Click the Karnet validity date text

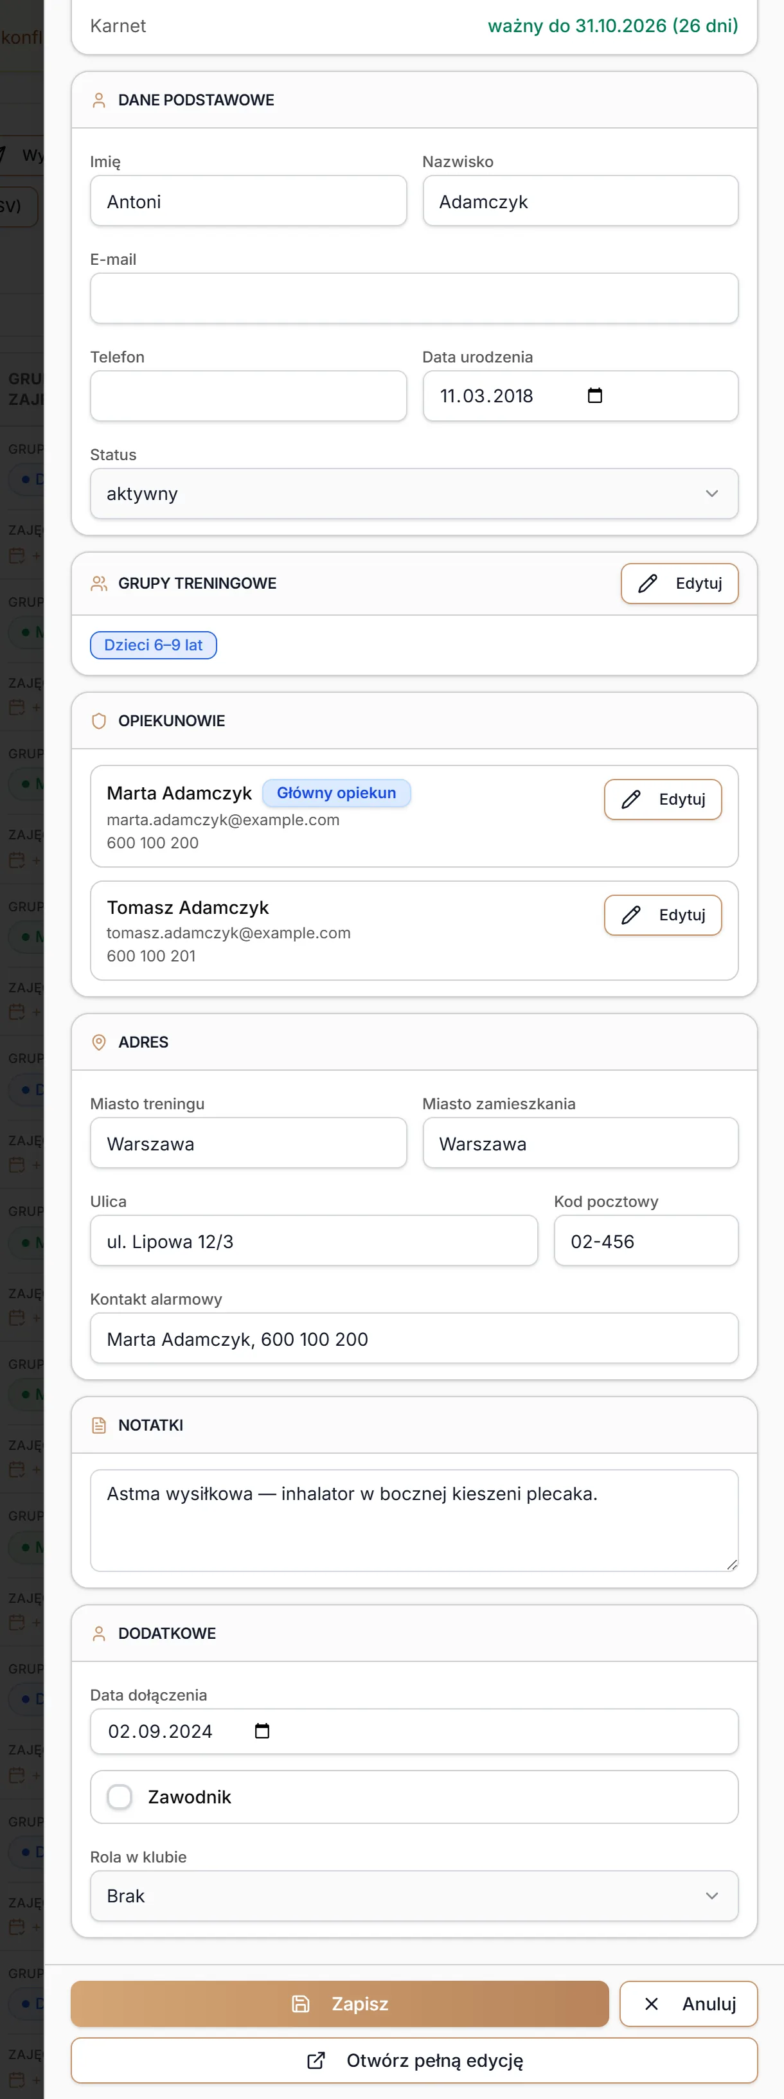tap(613, 26)
